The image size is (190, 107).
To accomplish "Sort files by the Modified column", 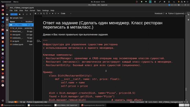I will click(x=29, y=22).
